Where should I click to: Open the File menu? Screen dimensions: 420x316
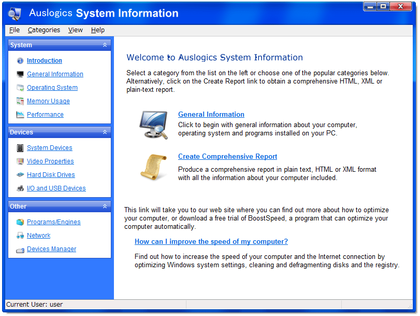[x=15, y=30]
